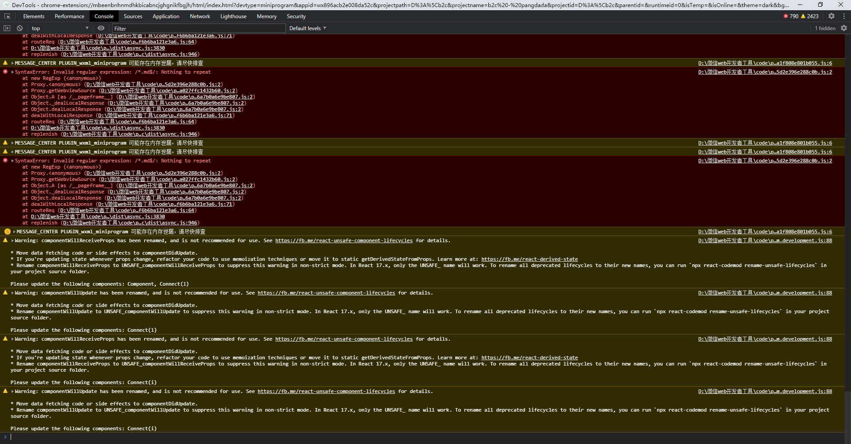Image resolution: width=851 pixels, height=444 pixels.
Task: Focus the console Filter input field
Action: pyautogui.click(x=199, y=28)
